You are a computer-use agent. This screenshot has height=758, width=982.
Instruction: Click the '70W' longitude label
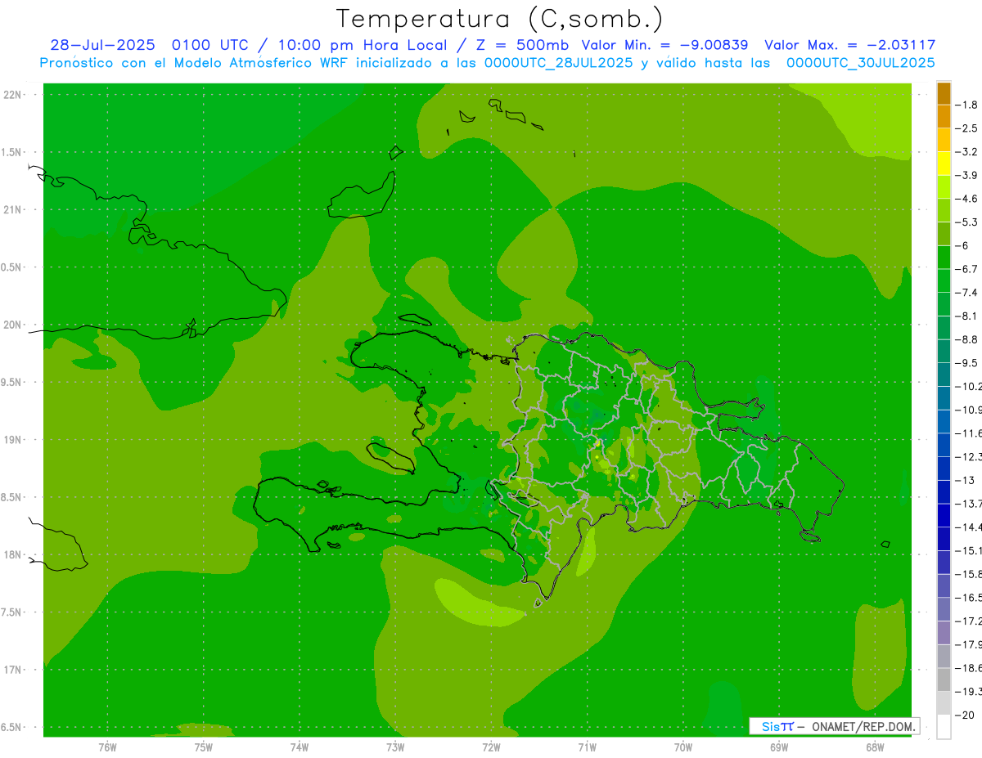tap(683, 747)
